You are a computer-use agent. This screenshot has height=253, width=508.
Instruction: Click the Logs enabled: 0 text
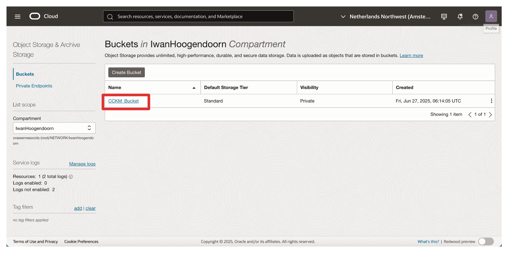[x=30, y=183]
